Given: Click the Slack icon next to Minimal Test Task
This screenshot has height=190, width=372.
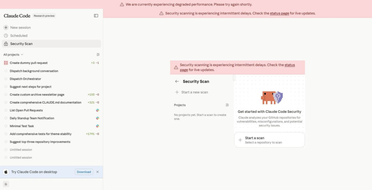Looking at the screenshot, I should pos(97,126).
